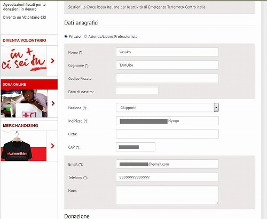The width and height of the screenshot is (267, 219).
Task: Open the Giappone country combo box
Action: (x=167, y=108)
